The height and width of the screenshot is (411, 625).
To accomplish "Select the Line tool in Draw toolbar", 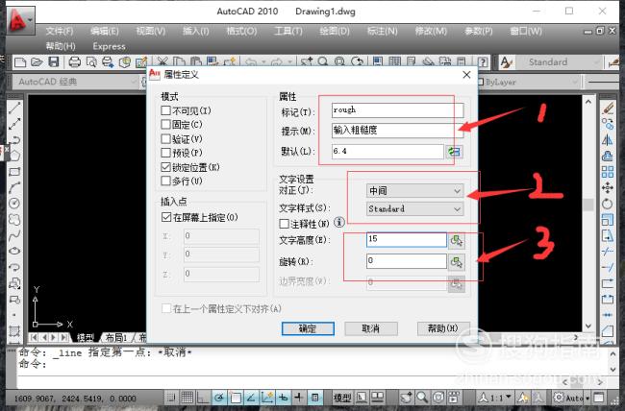I will (14, 108).
